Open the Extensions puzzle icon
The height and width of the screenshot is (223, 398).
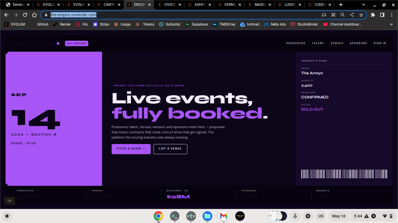point(373,15)
